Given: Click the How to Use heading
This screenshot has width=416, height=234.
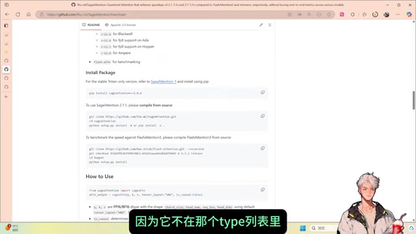Looking at the screenshot, I should point(99,176).
